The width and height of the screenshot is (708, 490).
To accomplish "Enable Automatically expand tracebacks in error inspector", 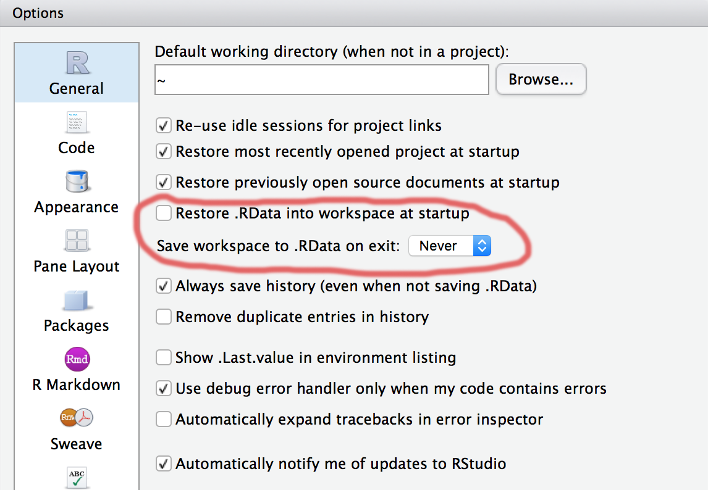I will click(x=164, y=420).
